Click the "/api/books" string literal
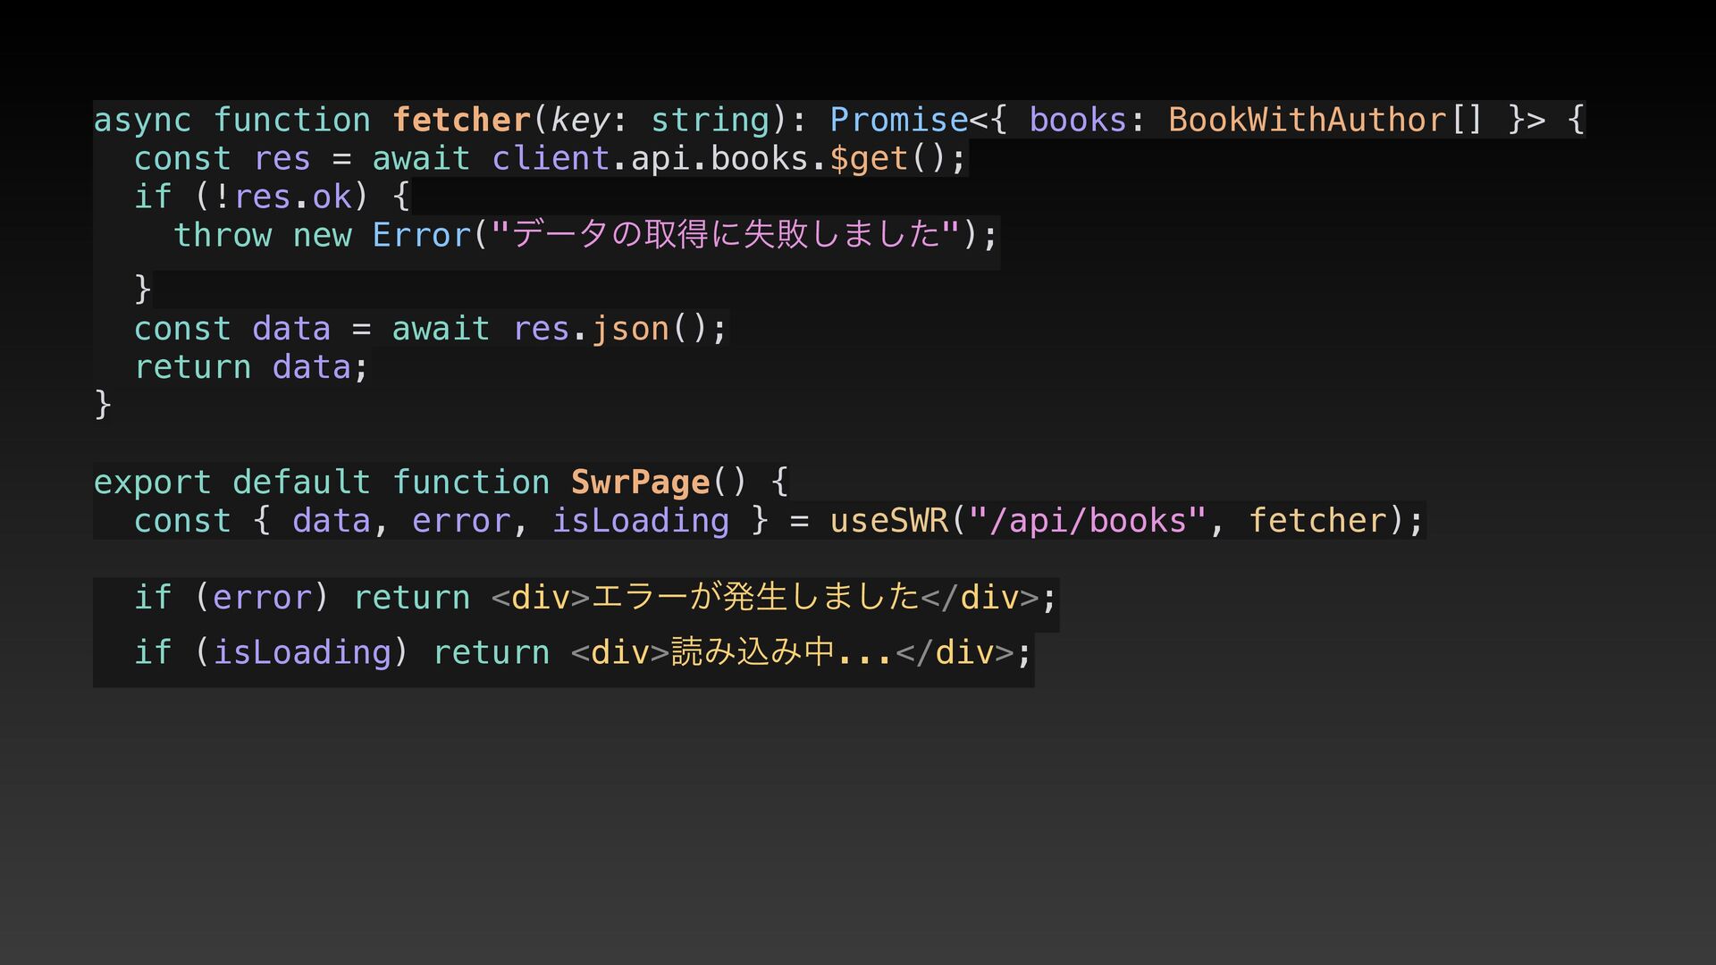 click(x=1087, y=521)
